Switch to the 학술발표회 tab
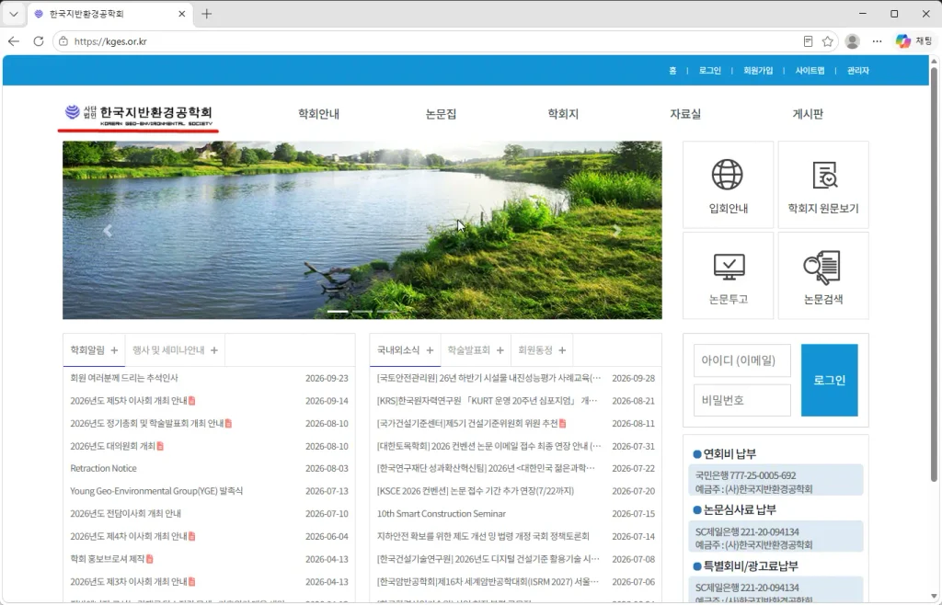Screen dimensions: 942x605 (x=468, y=350)
